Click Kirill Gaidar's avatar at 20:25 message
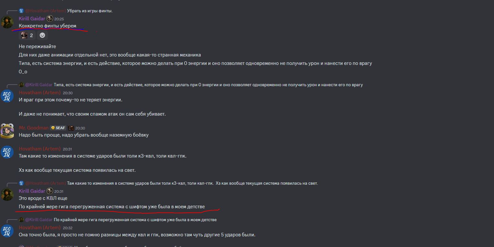Viewport: 494px width, 247px height. coord(7,22)
